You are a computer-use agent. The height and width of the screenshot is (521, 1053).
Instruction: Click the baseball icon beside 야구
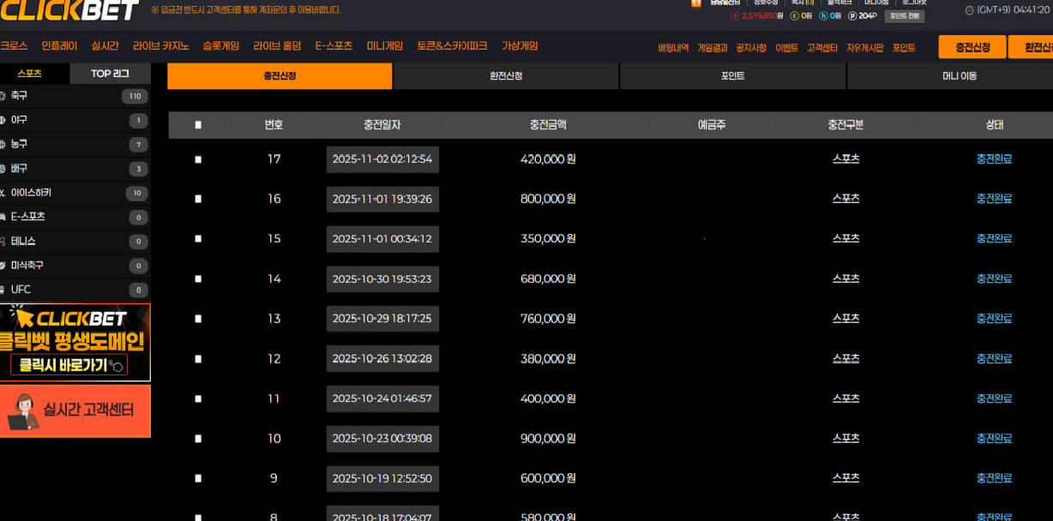point(3,120)
